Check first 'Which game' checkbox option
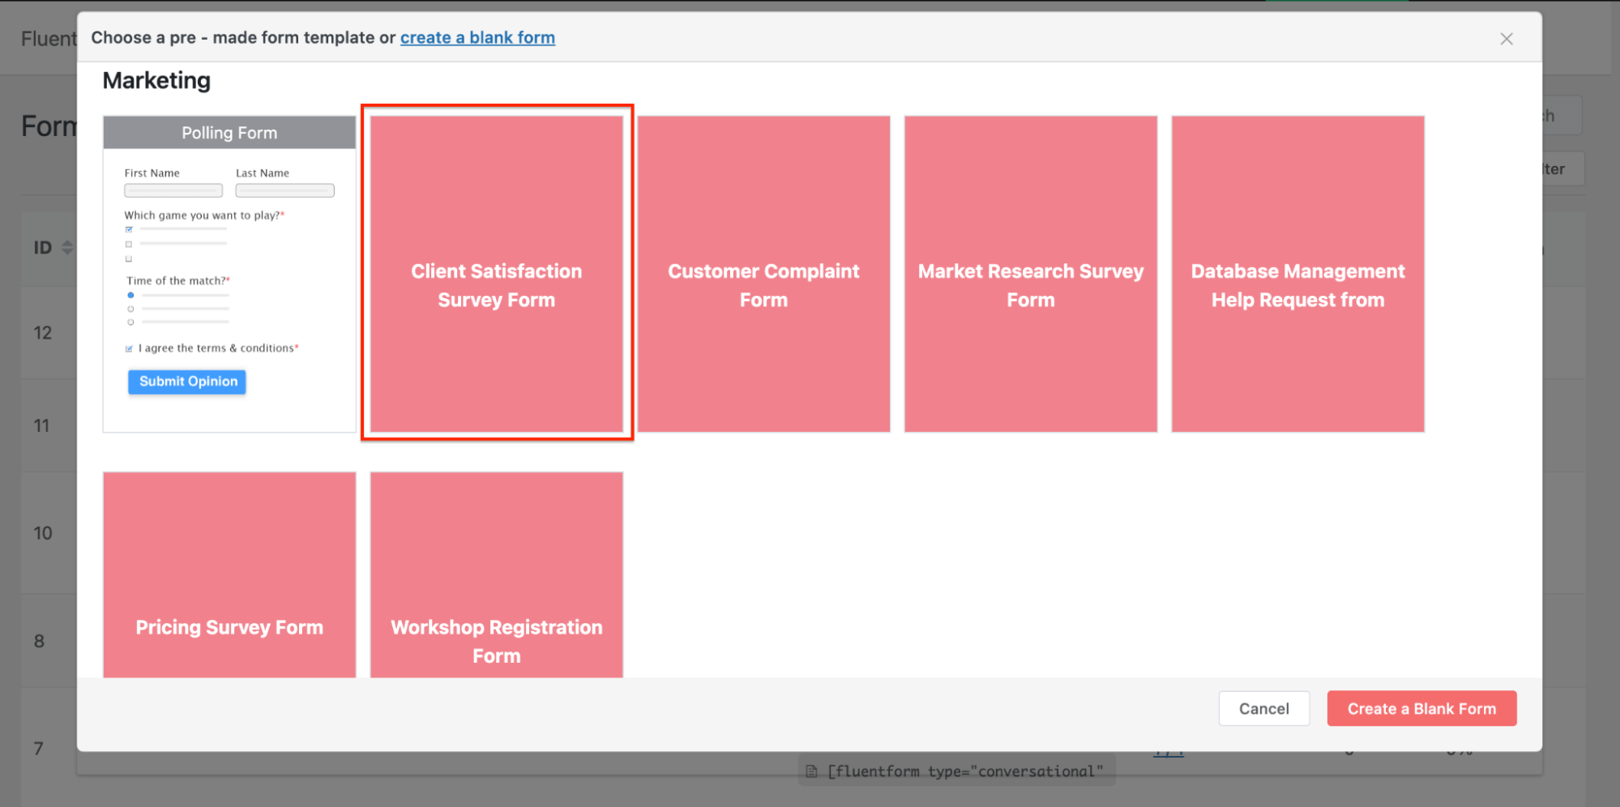This screenshot has height=807, width=1620. click(129, 229)
